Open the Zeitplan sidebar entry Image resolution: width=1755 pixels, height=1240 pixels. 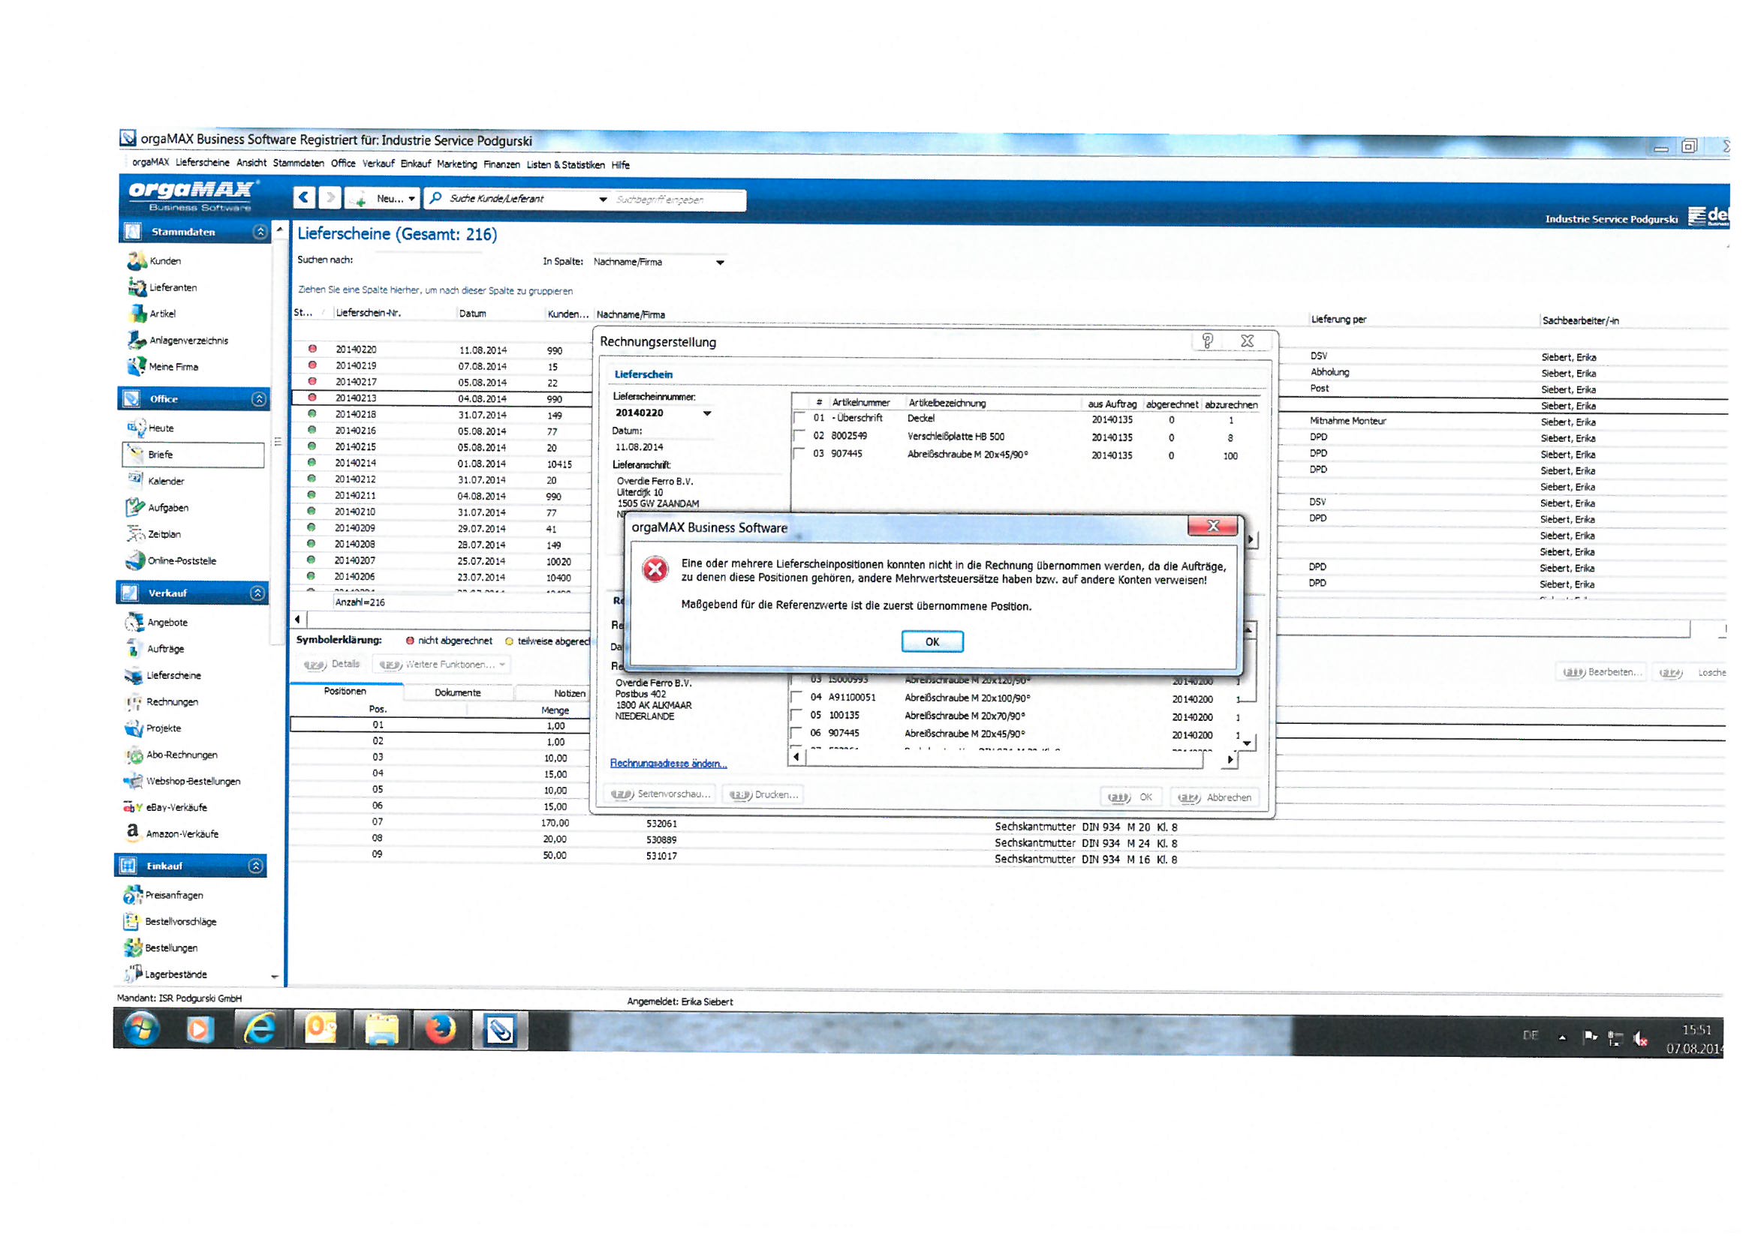[153, 535]
